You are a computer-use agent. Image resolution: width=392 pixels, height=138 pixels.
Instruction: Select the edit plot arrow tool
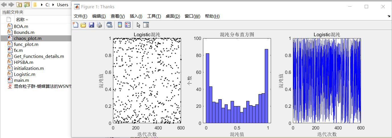click(x=138, y=25)
